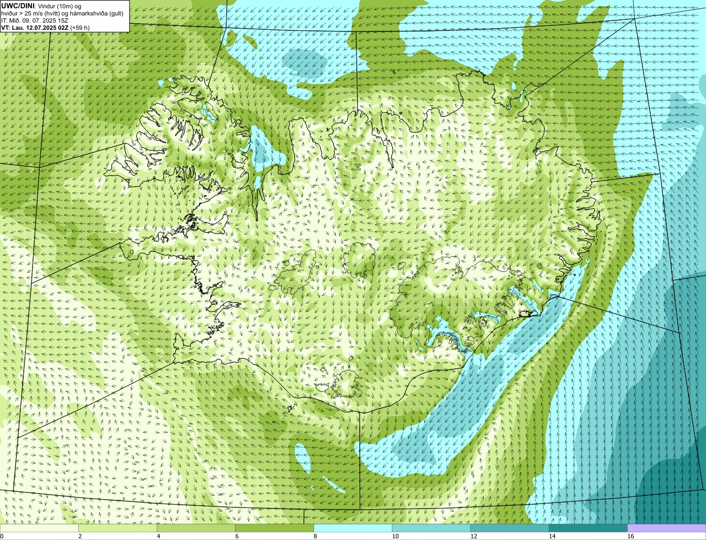Image resolution: width=706 pixels, height=540 pixels.
Task: Click the 'UWC/DINI: Vindur (10m) og' title line
Action: 41,6
